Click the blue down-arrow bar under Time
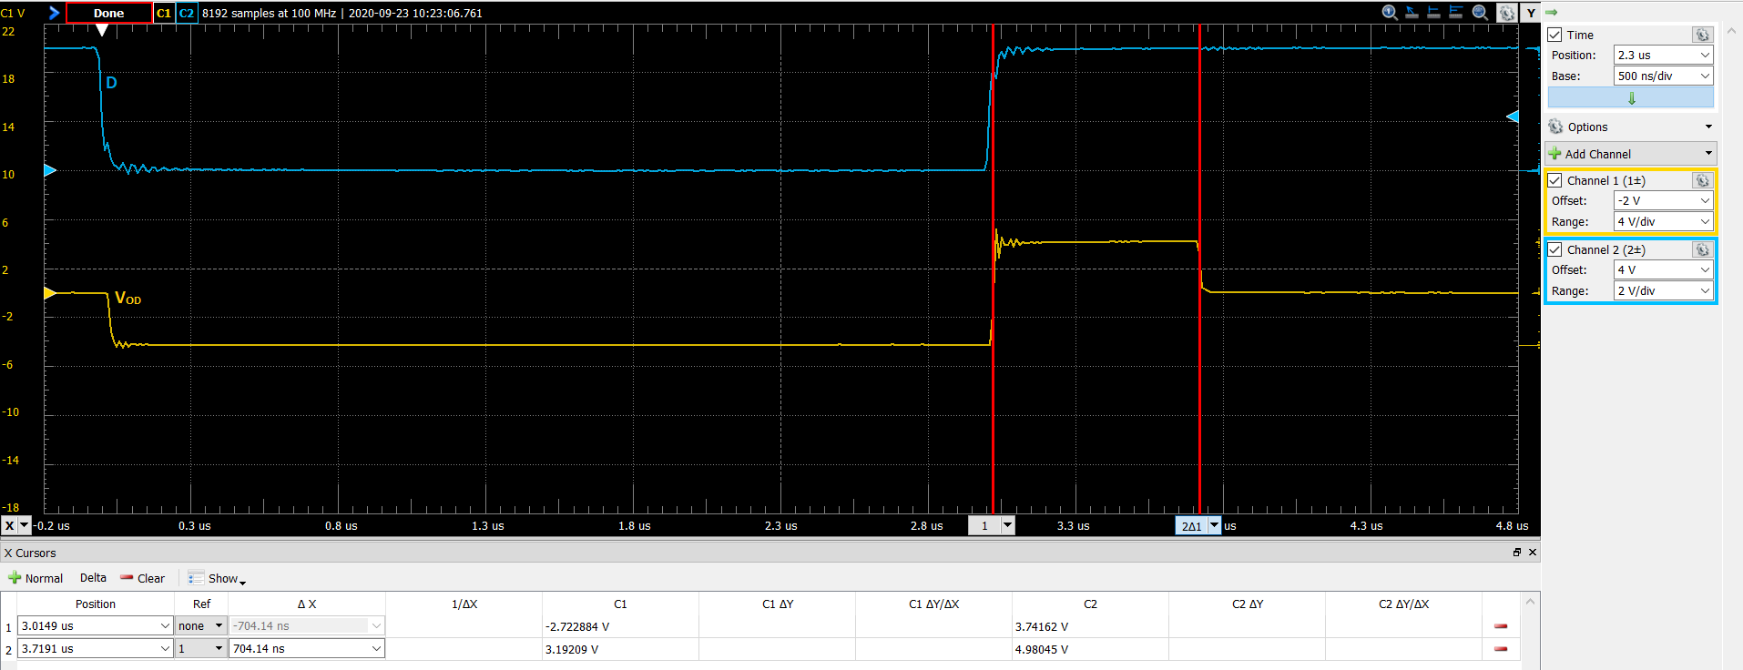Image resolution: width=1743 pixels, height=670 pixels. click(x=1631, y=97)
